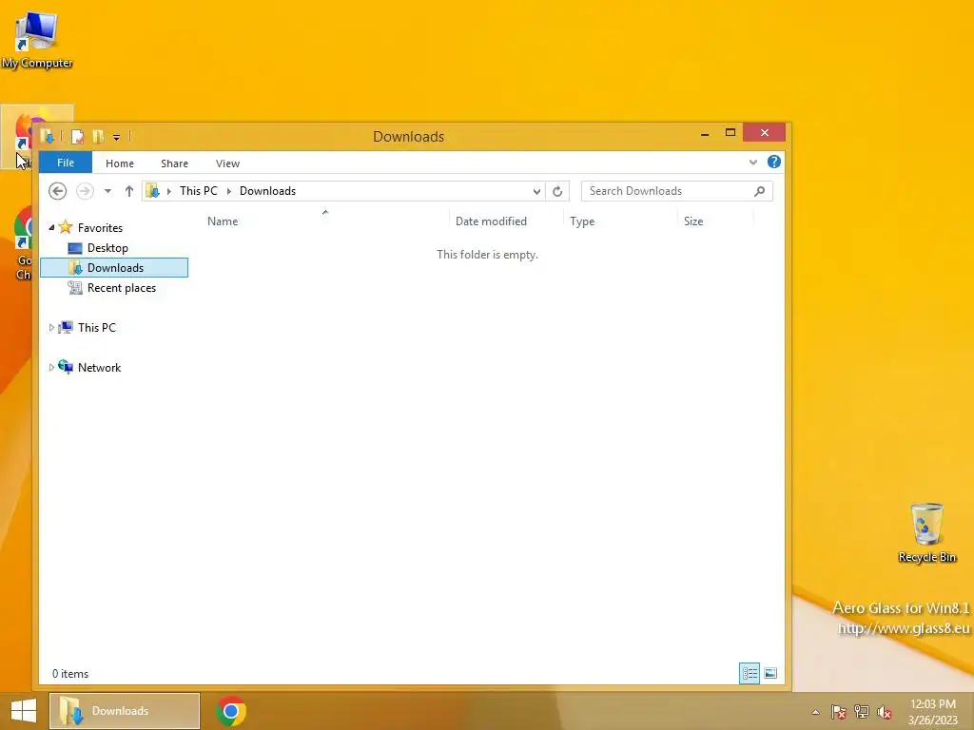Switch to Details view layout button

[x=750, y=674]
